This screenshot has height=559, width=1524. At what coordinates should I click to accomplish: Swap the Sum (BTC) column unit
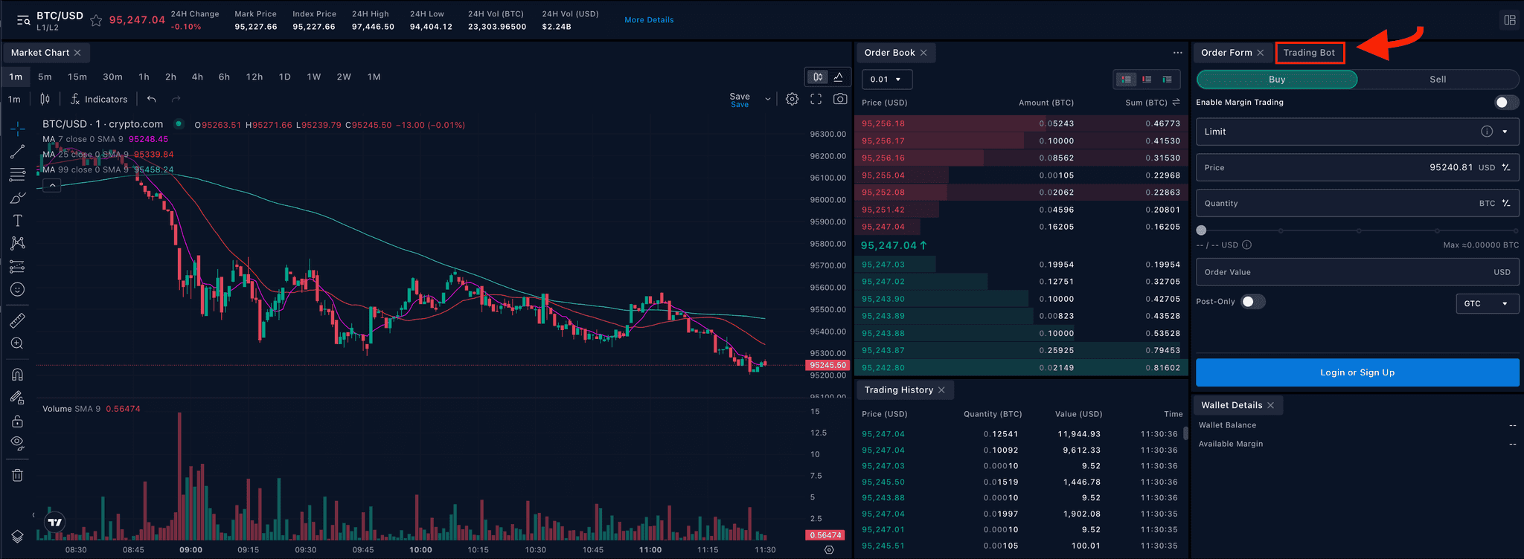pos(1176,103)
